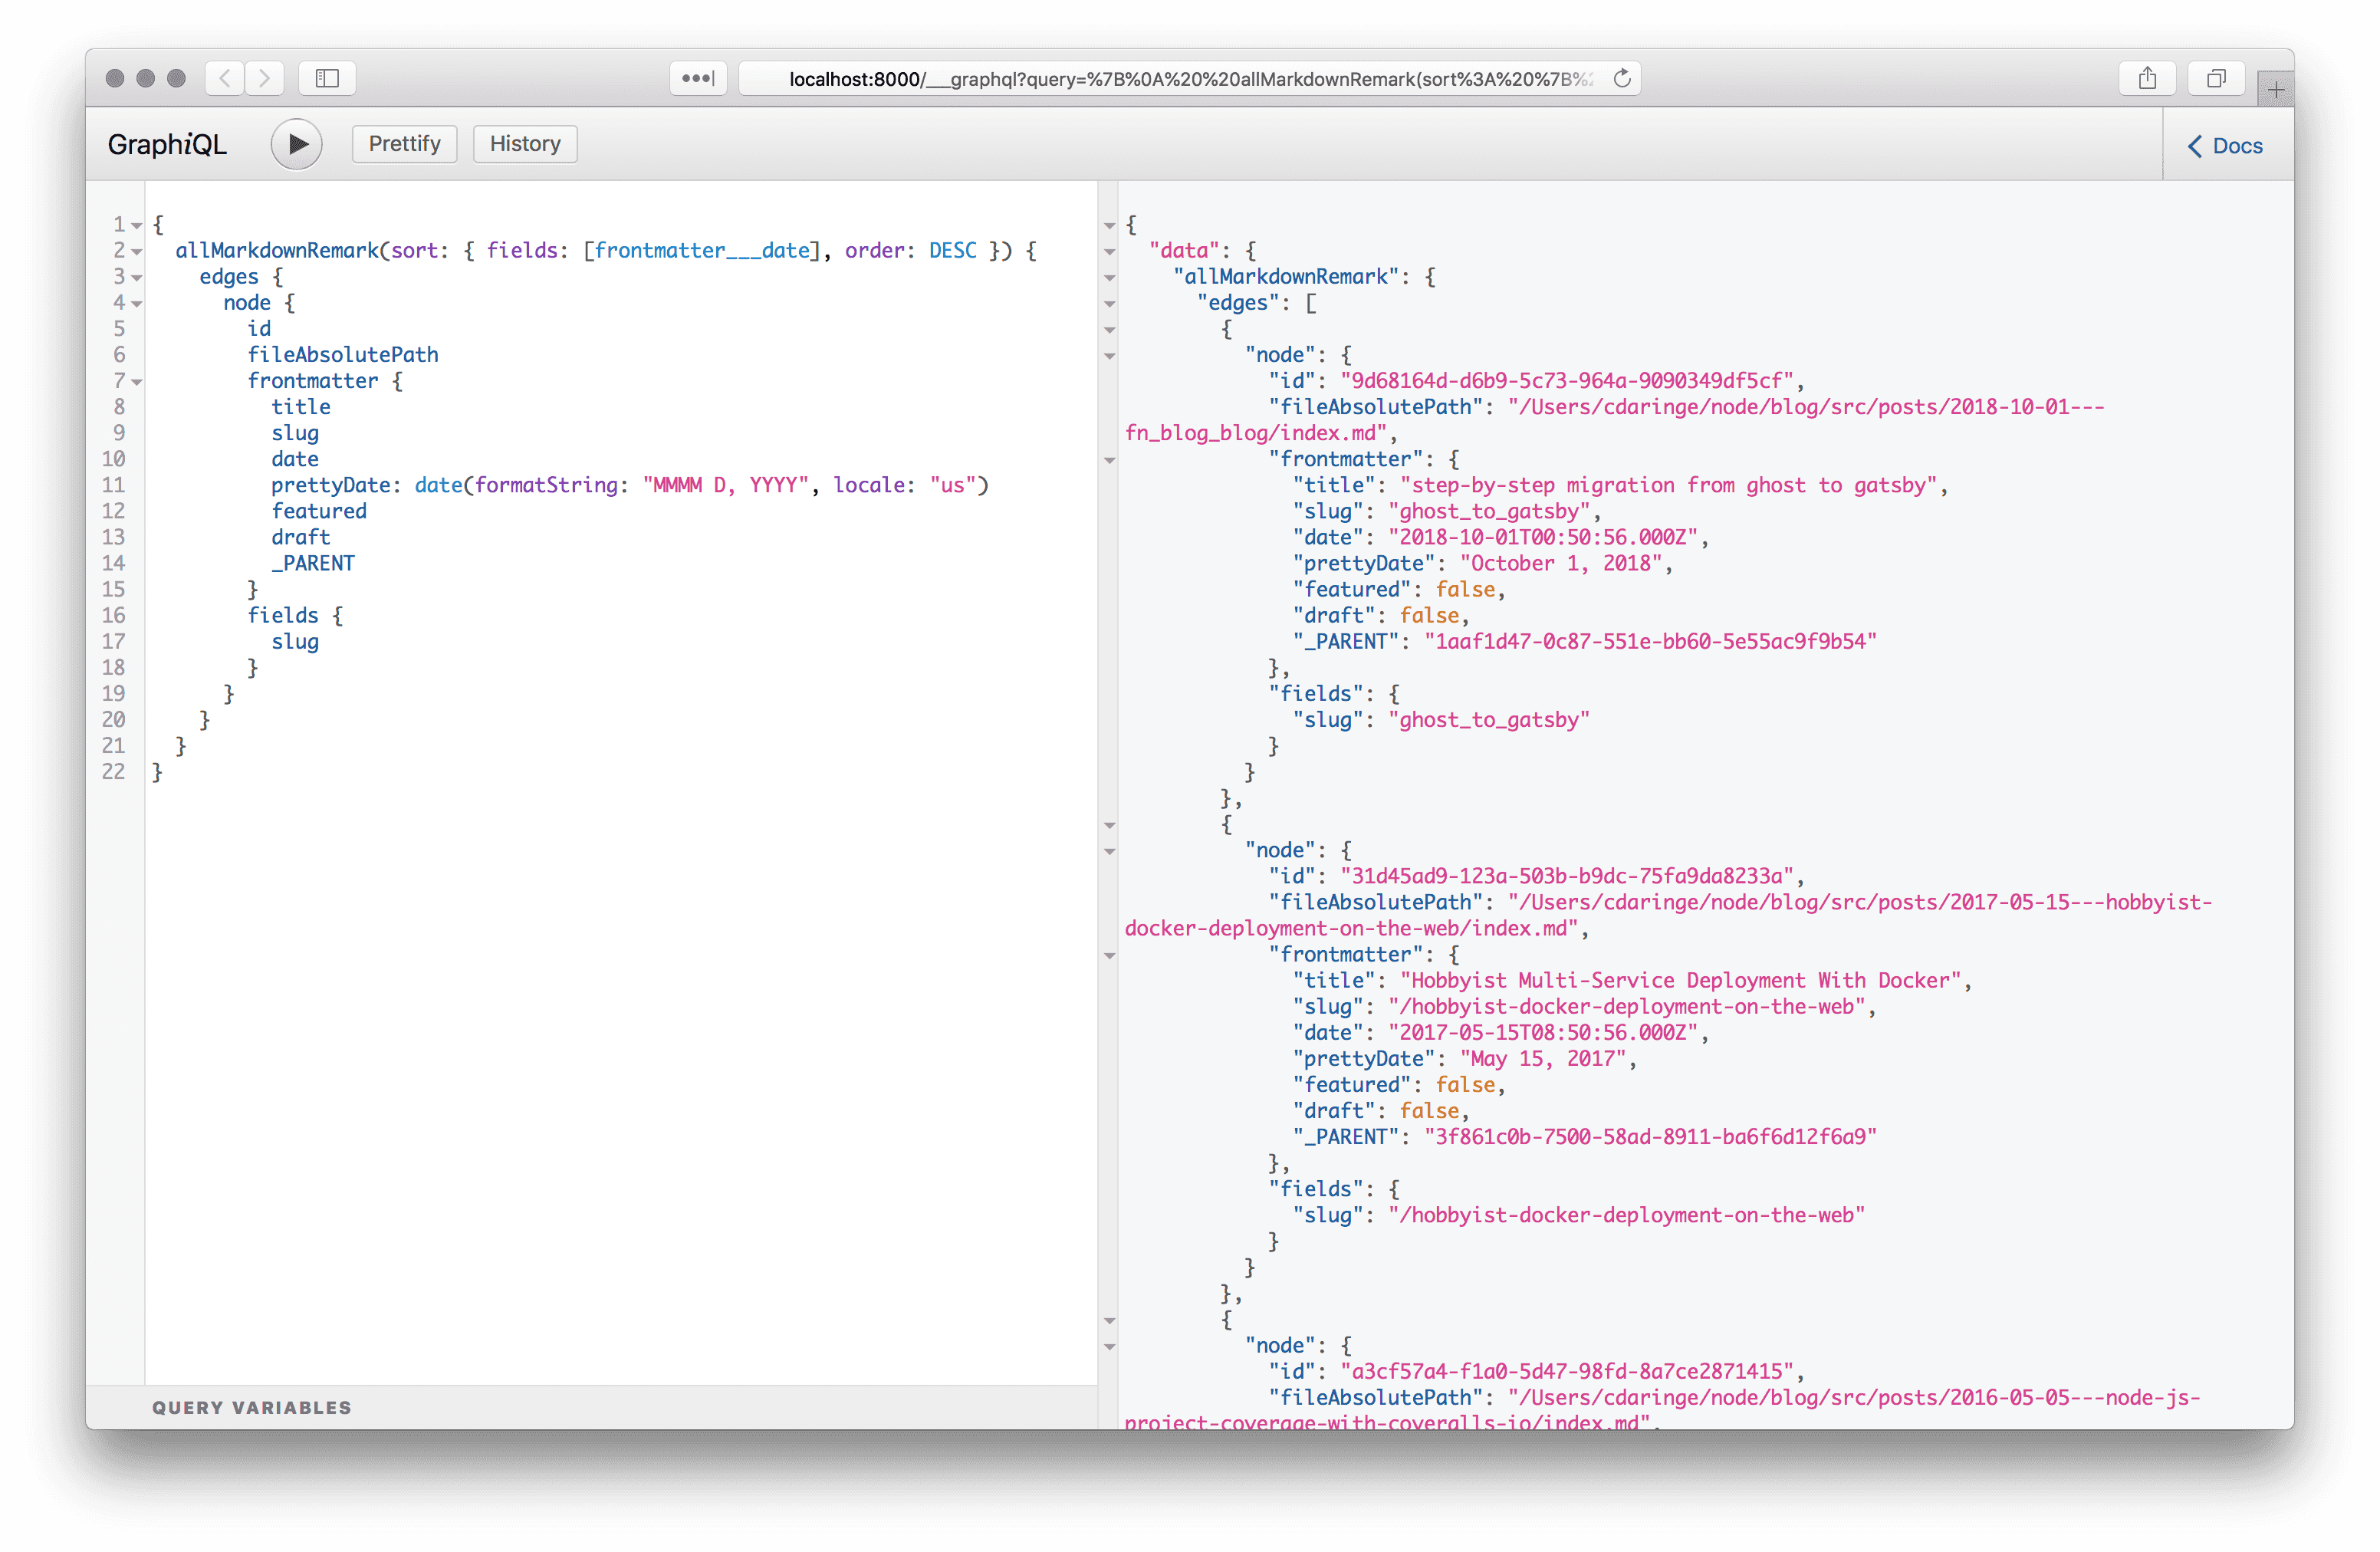Collapse the "data" object in results
The width and height of the screenshot is (2380, 1552).
[x=1109, y=252]
